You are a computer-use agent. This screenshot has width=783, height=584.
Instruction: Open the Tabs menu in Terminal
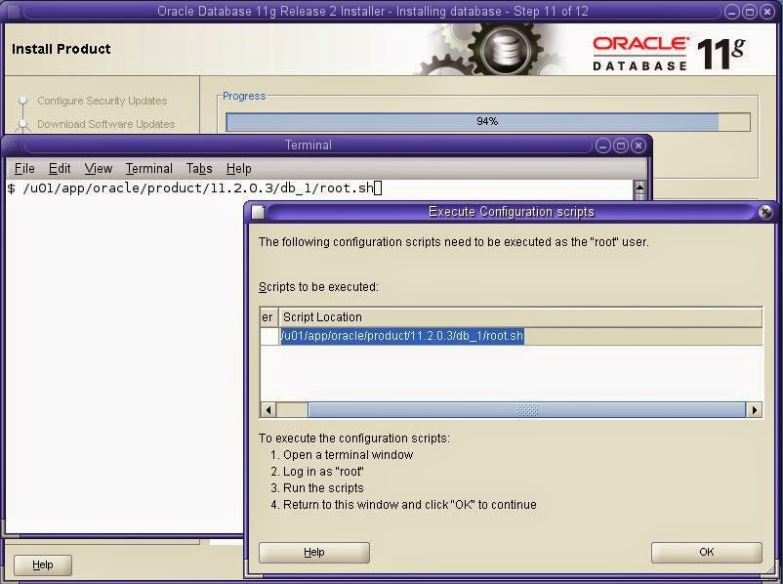tap(199, 169)
